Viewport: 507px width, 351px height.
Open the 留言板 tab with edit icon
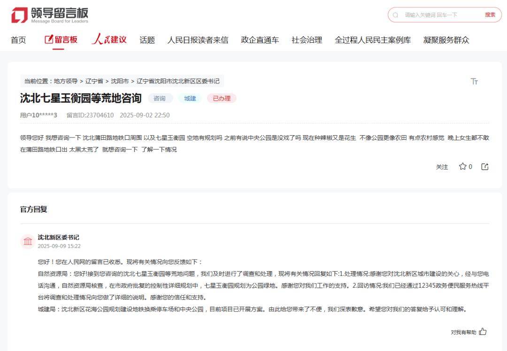[x=61, y=40]
